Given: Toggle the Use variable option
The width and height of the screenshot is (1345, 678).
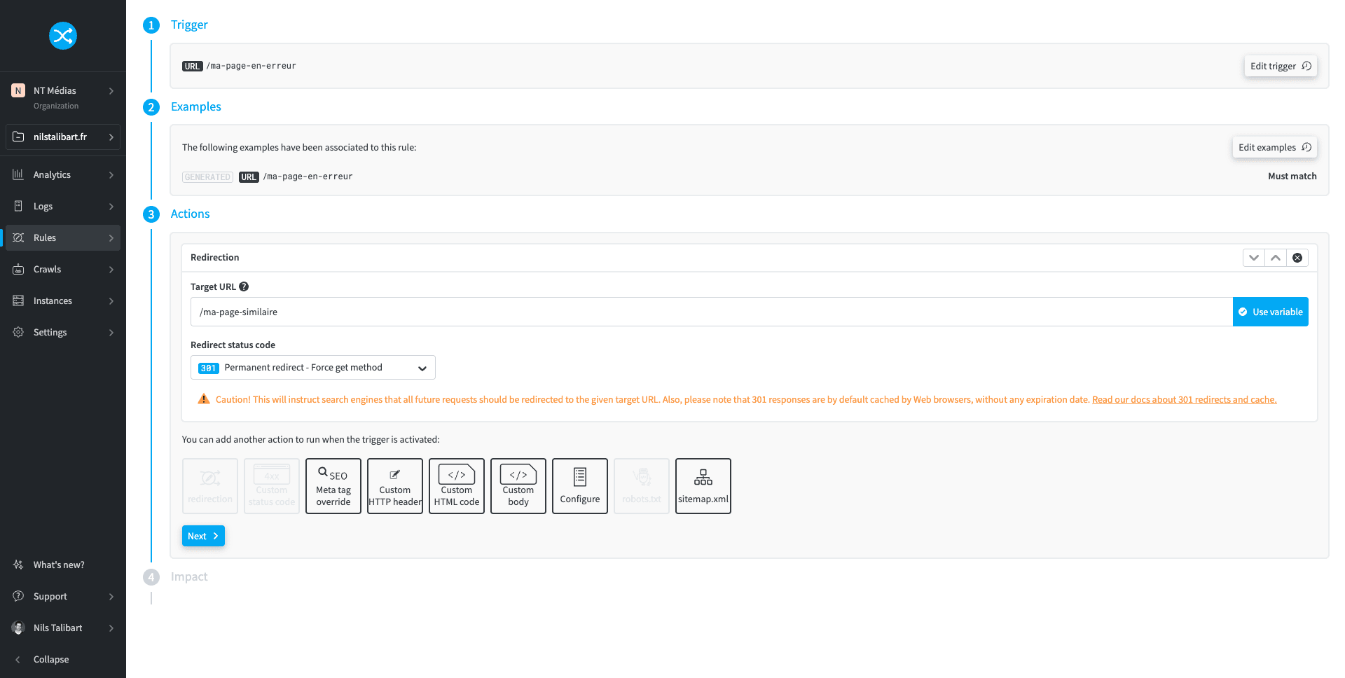Looking at the screenshot, I should pos(1270,312).
